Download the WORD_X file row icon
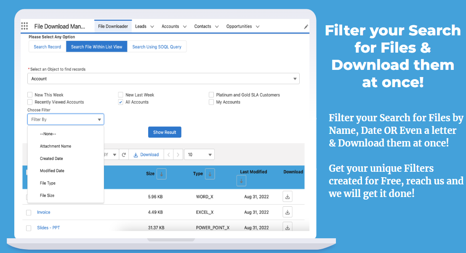The image size is (466, 253). tap(288, 197)
